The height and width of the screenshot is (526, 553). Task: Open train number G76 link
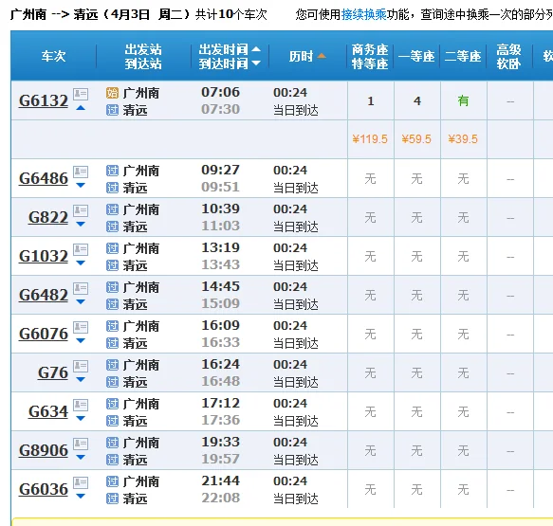[53, 372]
